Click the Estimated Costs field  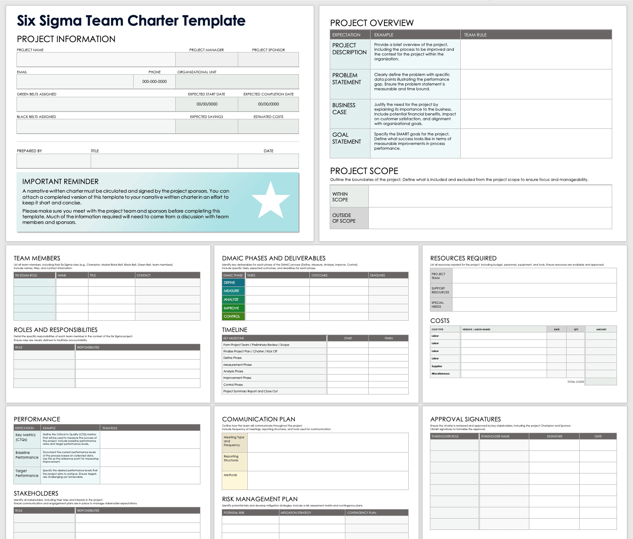tap(269, 126)
